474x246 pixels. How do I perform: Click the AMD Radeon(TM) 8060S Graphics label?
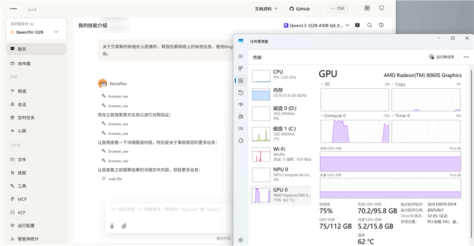[422, 75]
